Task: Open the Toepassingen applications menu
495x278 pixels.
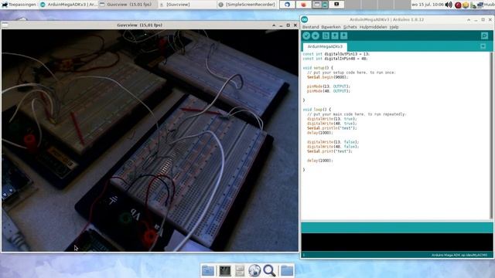Action: [x=19, y=5]
